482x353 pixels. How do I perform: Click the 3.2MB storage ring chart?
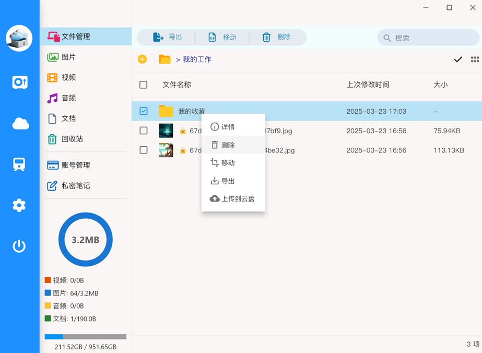click(86, 240)
